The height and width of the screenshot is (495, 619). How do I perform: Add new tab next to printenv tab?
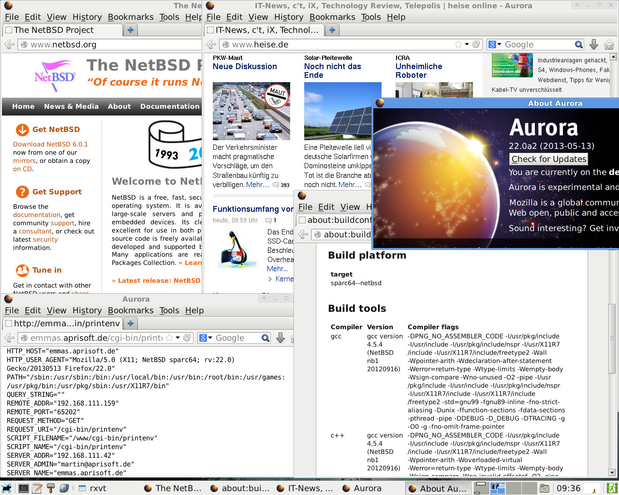tap(130, 323)
